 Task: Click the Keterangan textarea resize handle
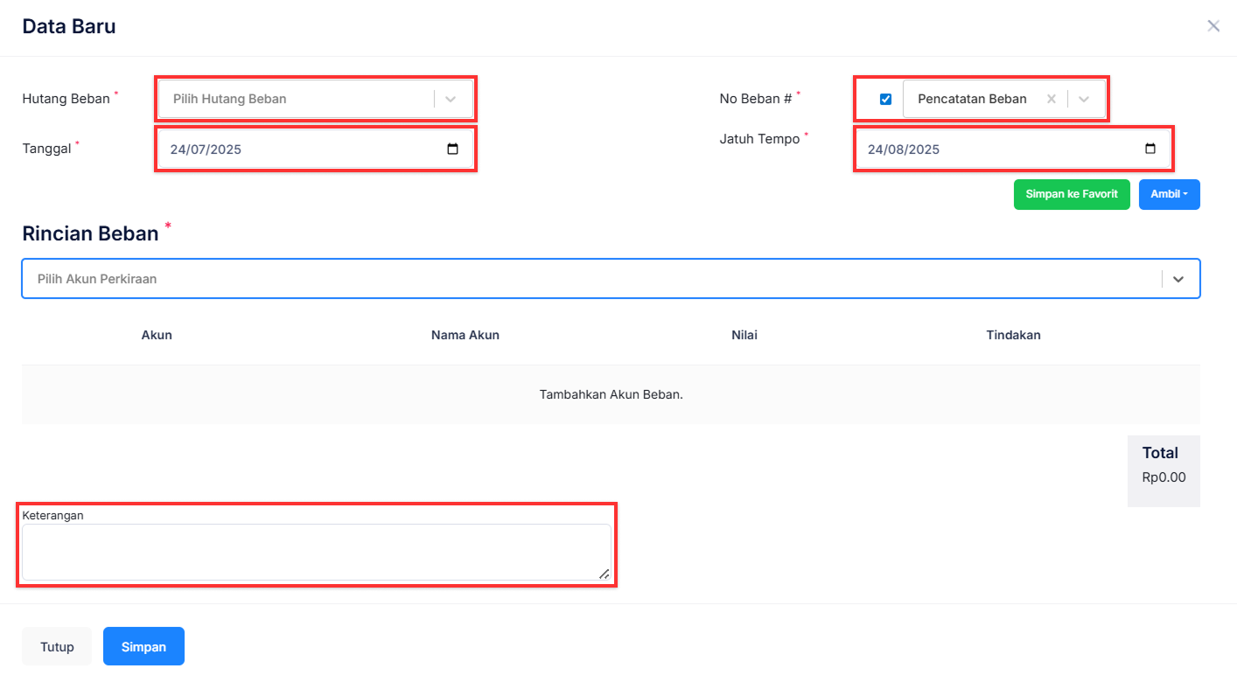pyautogui.click(x=604, y=574)
